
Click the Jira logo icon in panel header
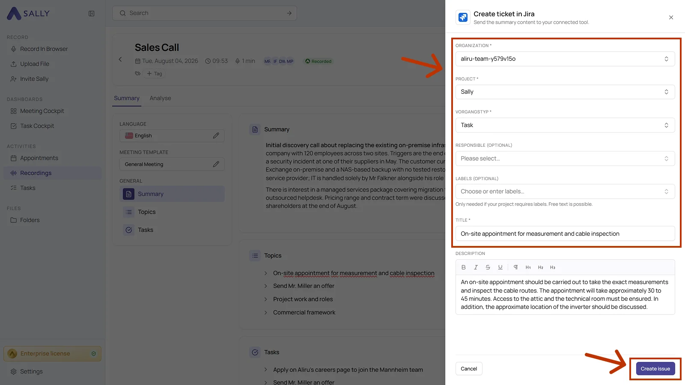[463, 17]
